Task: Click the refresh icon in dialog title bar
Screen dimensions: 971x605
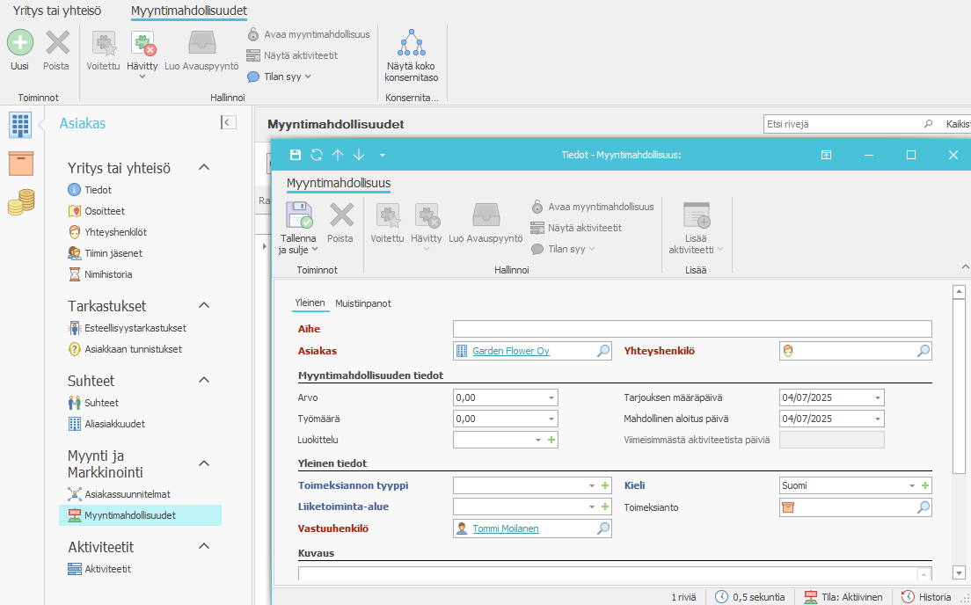Action: coord(317,155)
